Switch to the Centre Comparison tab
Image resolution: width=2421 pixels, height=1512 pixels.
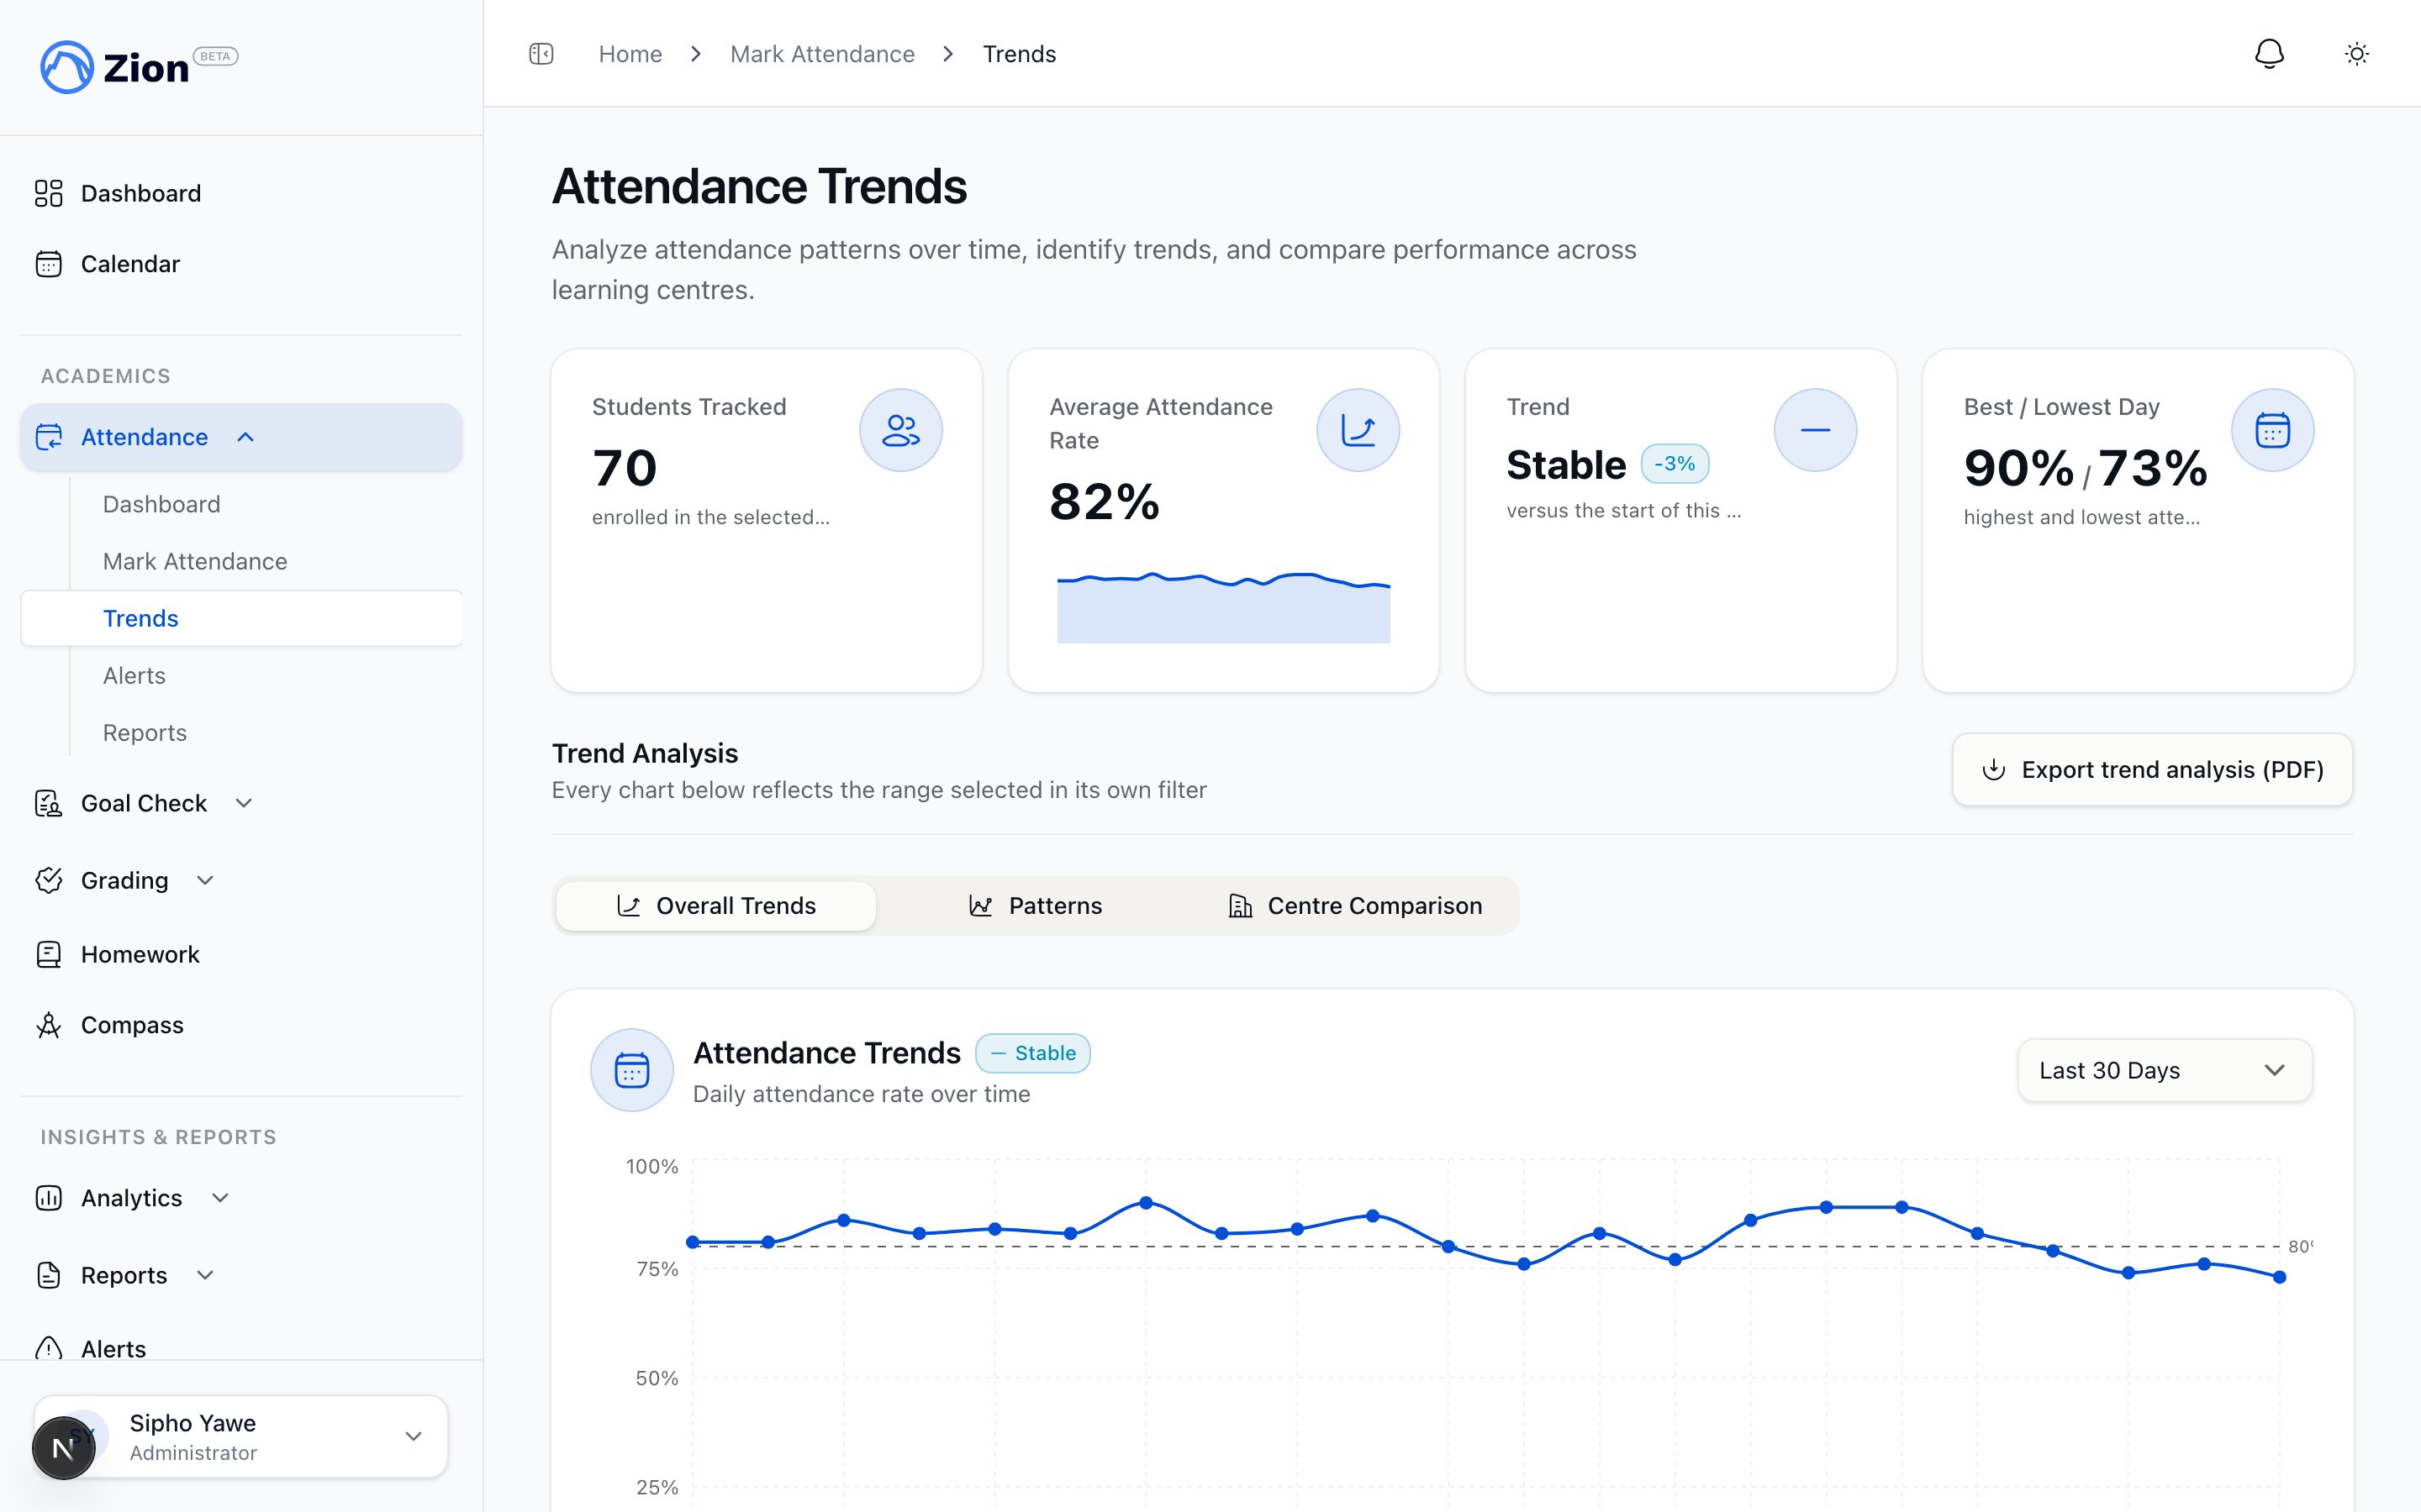(1354, 905)
